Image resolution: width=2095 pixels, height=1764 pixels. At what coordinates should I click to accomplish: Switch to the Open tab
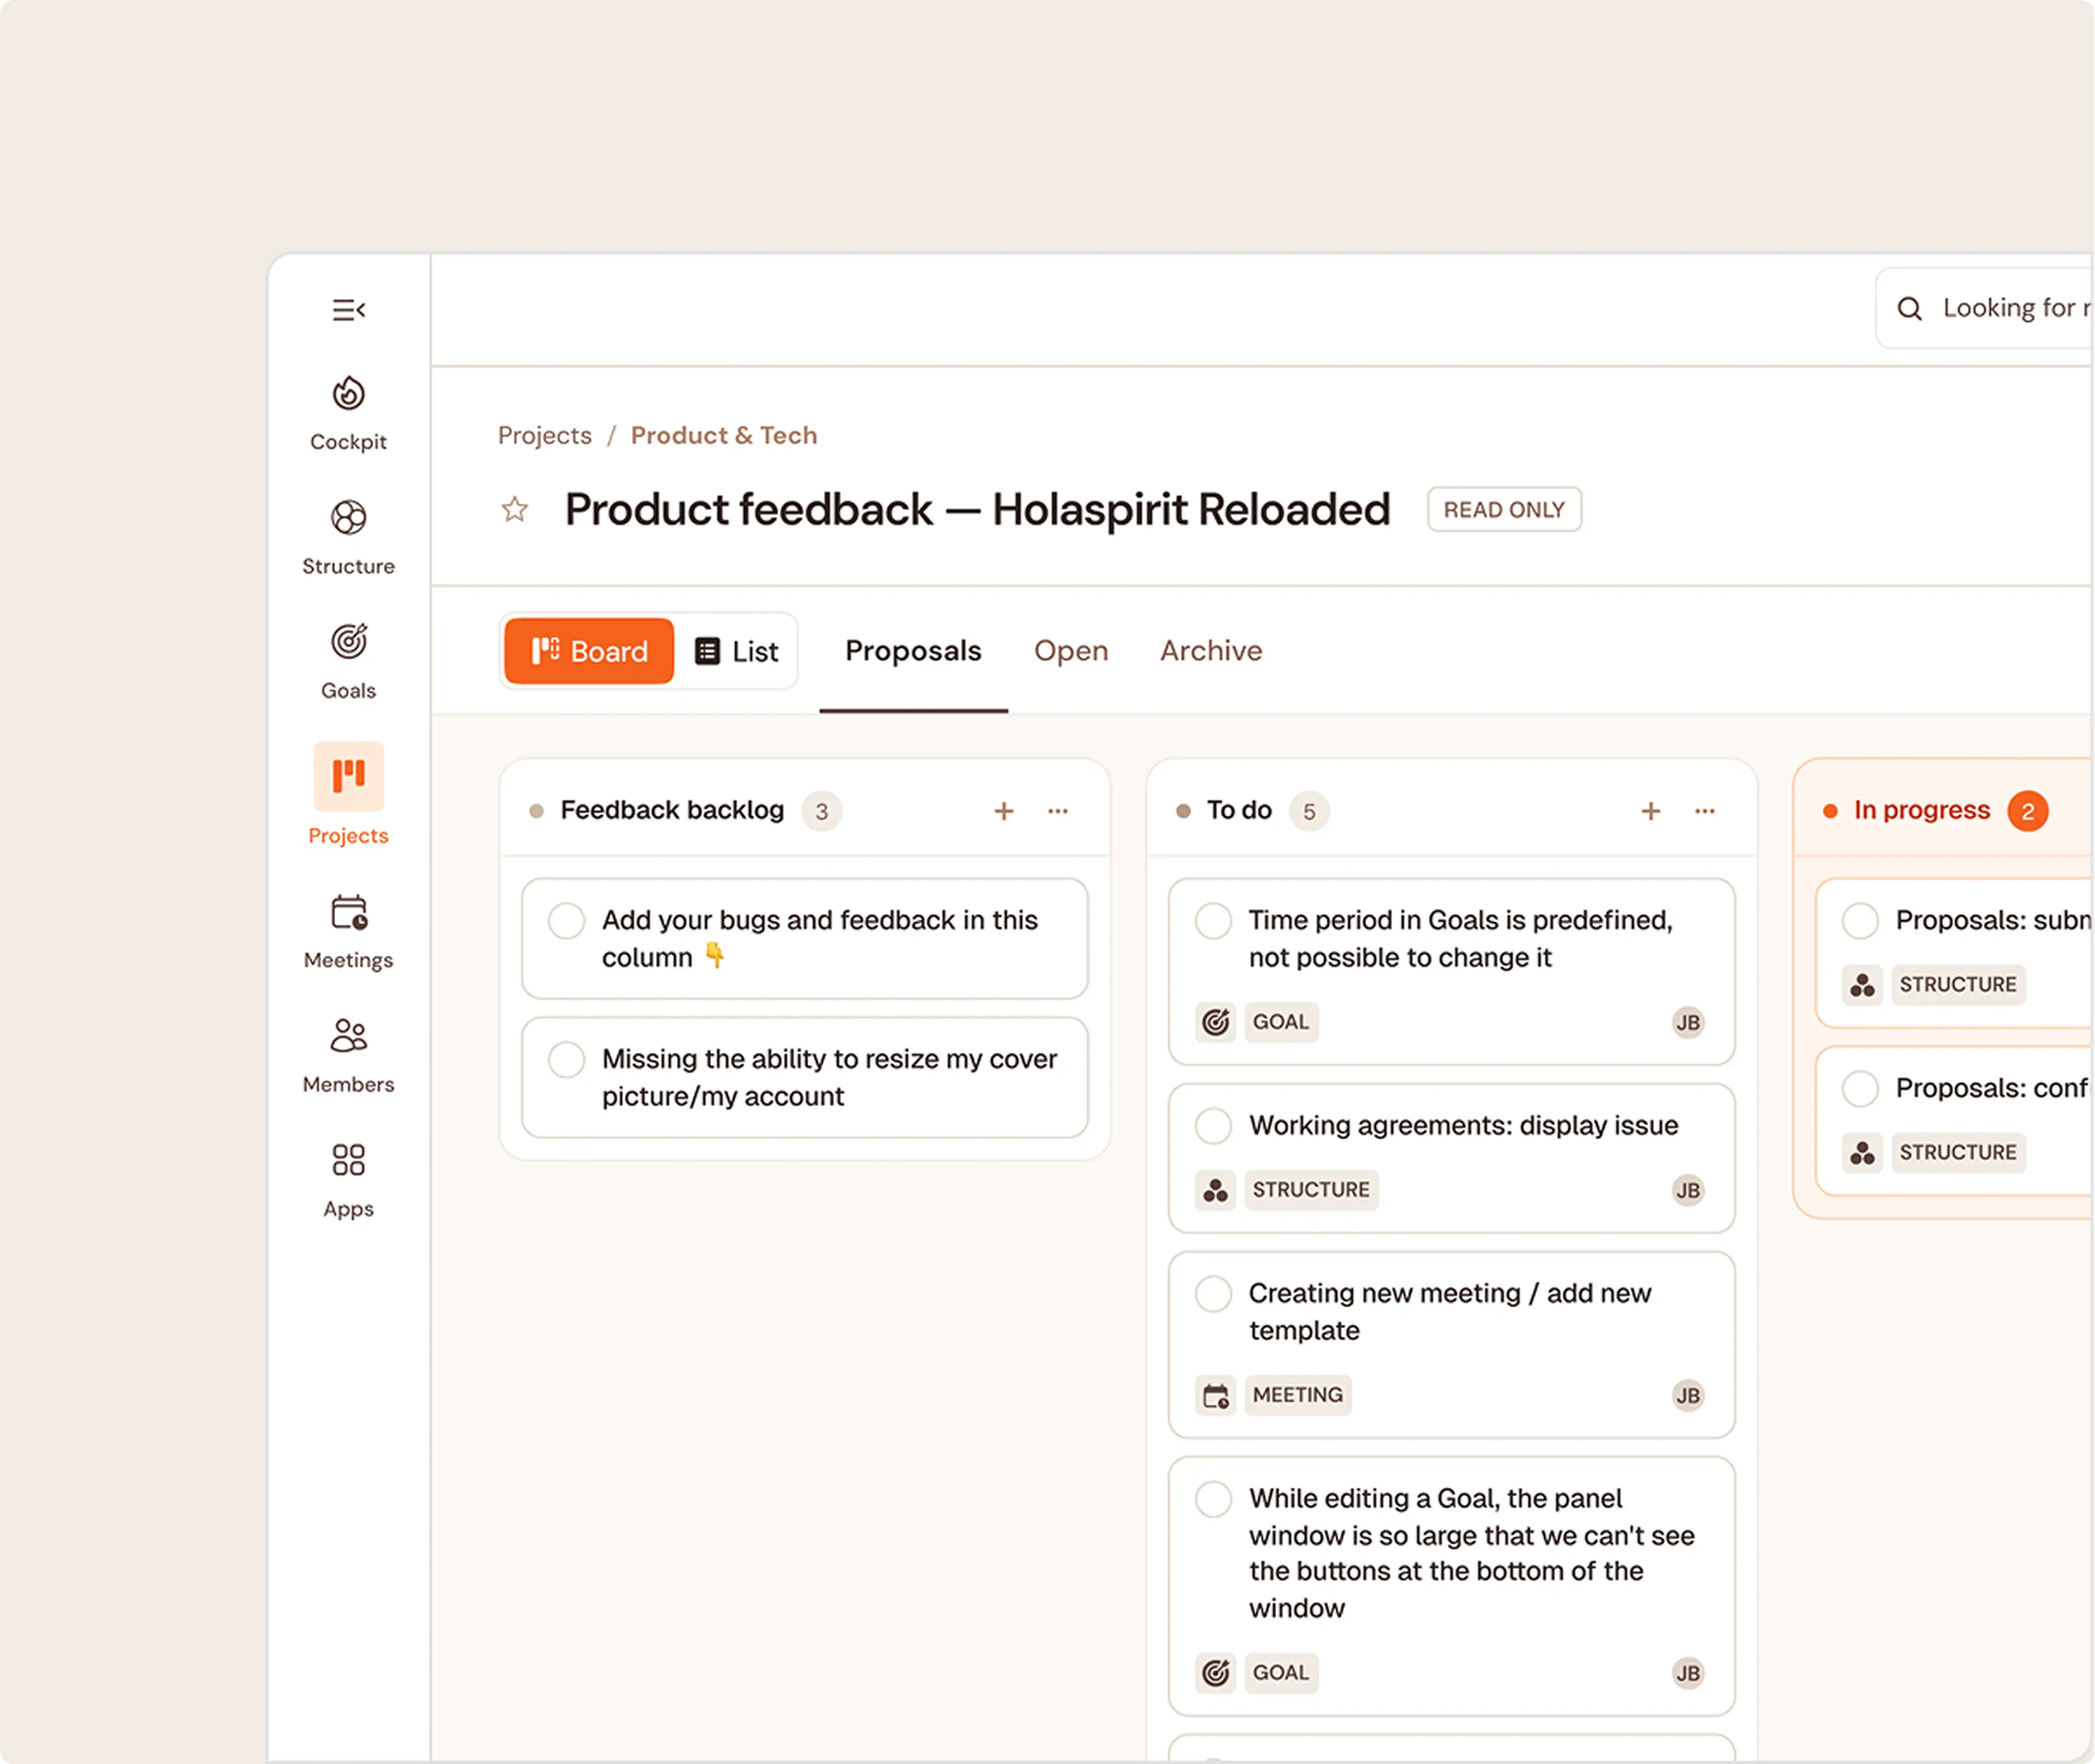1071,651
